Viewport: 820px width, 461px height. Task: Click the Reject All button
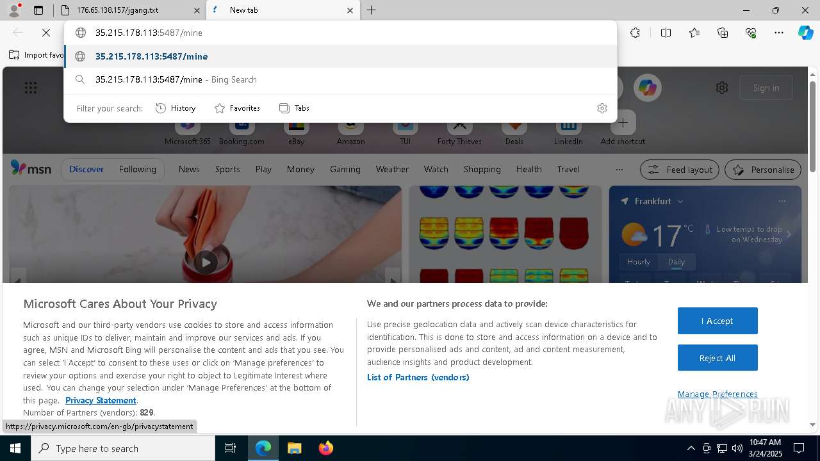click(717, 358)
